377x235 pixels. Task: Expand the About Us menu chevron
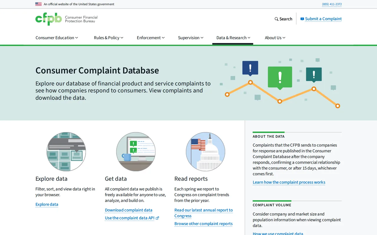284,38
